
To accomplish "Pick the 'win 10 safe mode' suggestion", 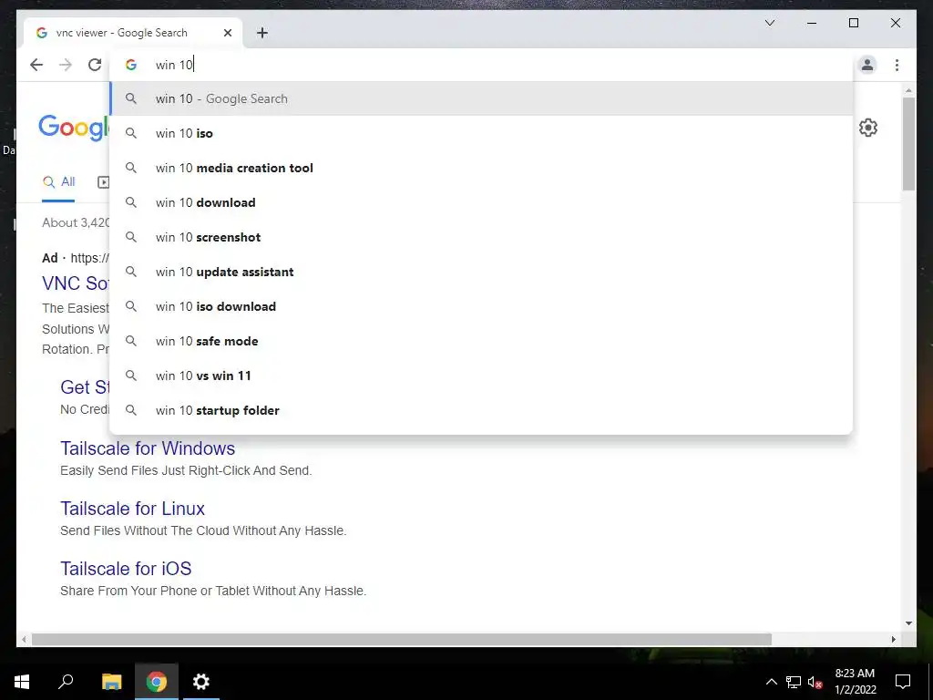I will pyautogui.click(x=481, y=341).
